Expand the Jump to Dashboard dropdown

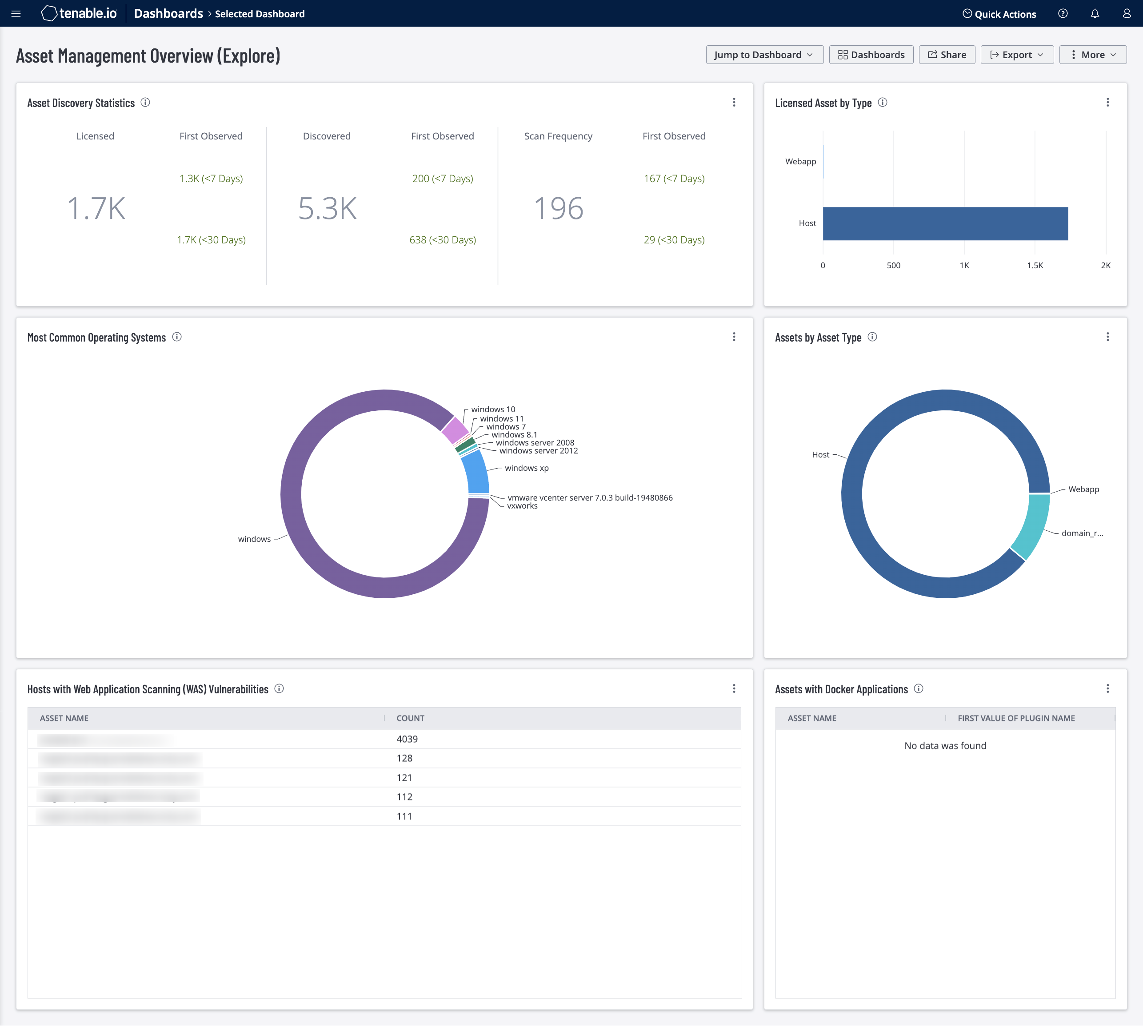[x=764, y=55]
